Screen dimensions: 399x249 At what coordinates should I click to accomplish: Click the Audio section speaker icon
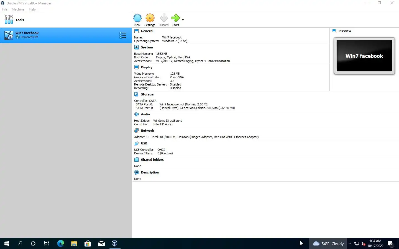pyautogui.click(x=136, y=114)
